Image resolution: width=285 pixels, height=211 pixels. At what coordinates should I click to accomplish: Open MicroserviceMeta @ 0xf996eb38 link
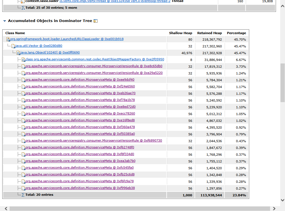[x=80, y=188]
